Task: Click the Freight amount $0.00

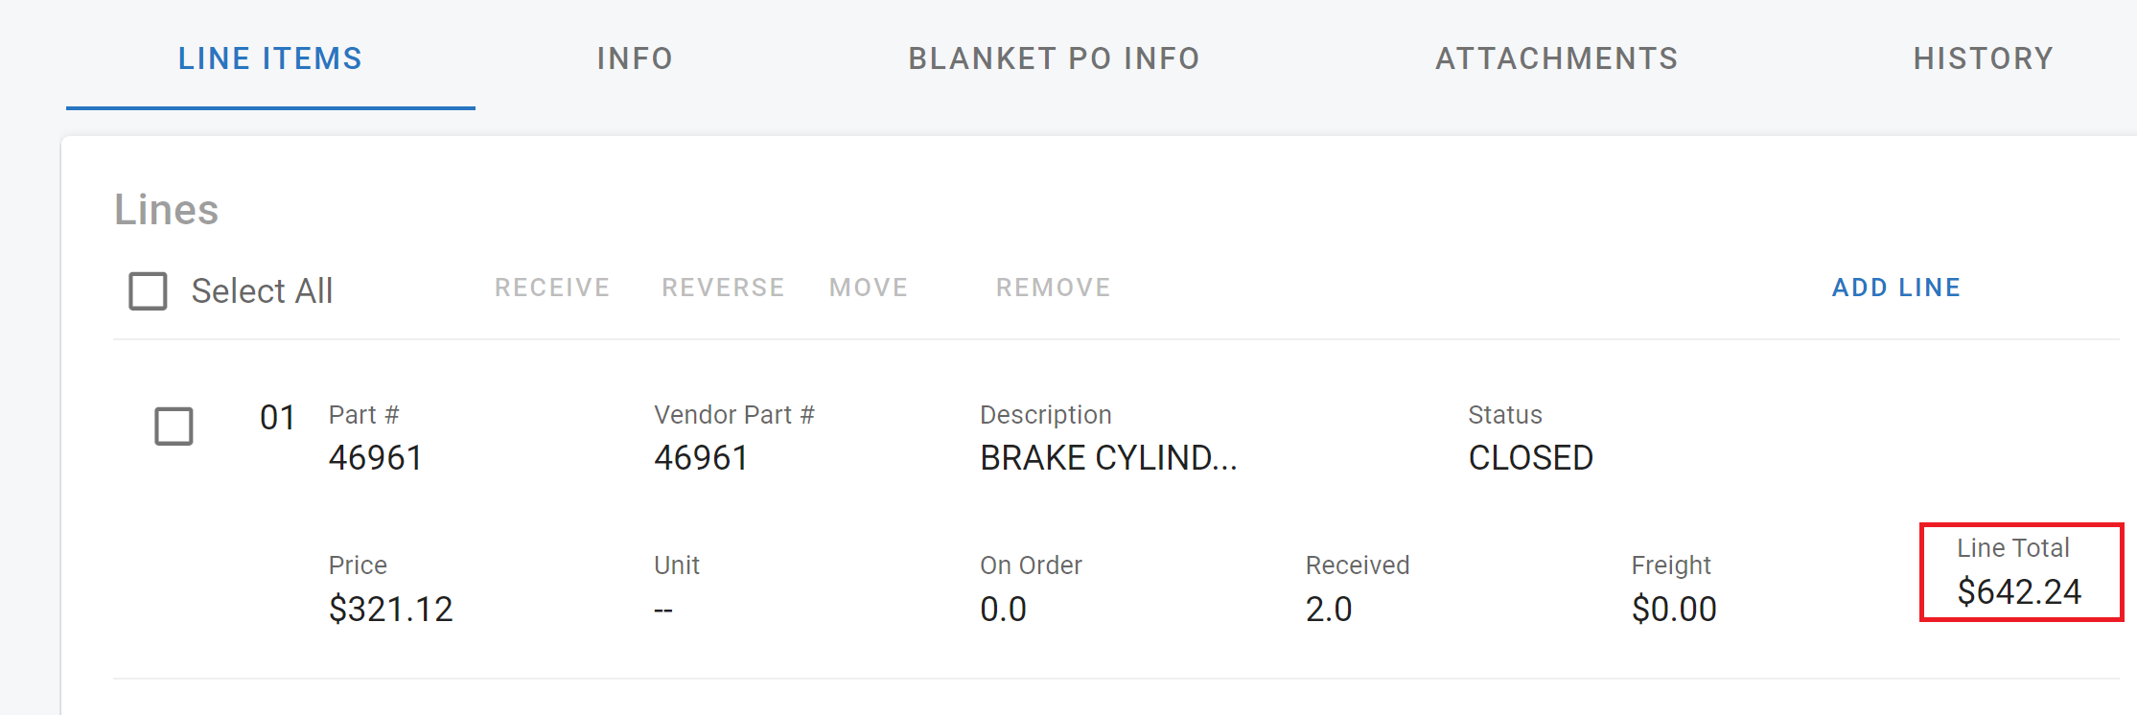Action: click(x=1674, y=608)
